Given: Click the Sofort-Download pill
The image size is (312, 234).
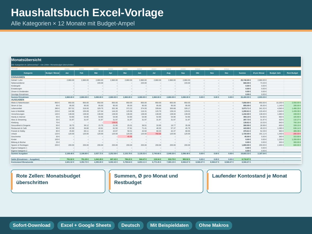Looking at the screenshot, I should pos(32,225).
